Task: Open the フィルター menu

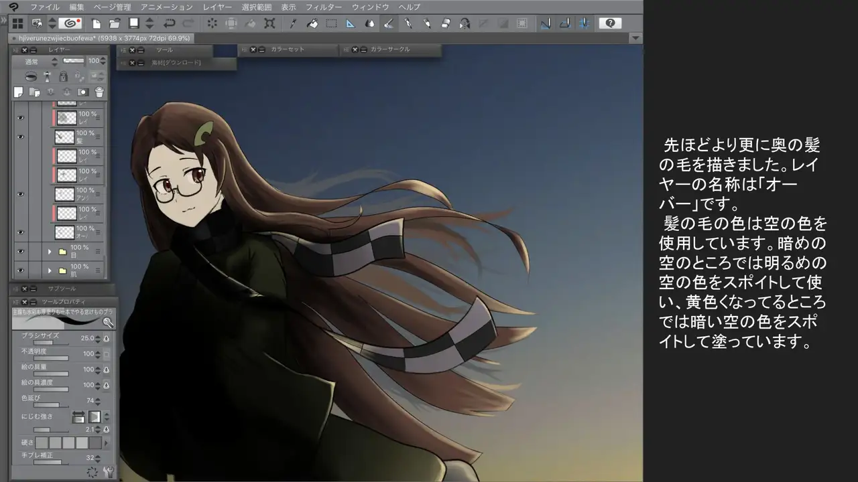Action: (324, 7)
